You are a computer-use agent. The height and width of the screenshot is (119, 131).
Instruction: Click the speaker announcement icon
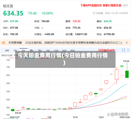(x=4, y=43)
